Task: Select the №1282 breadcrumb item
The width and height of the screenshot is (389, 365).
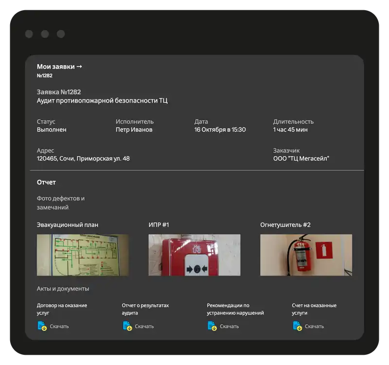Action: pos(45,76)
